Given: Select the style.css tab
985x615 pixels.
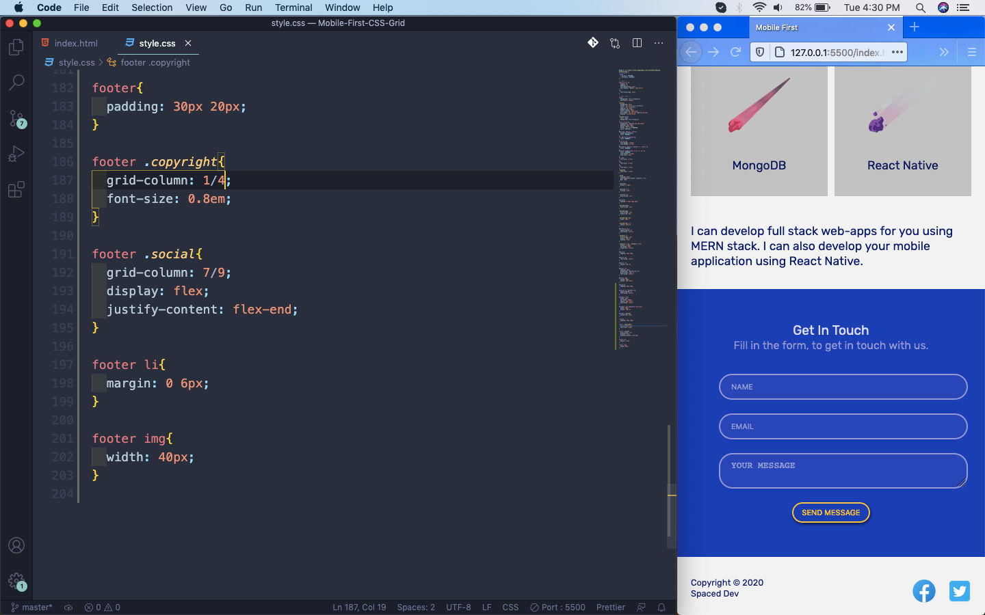Looking at the screenshot, I should (x=157, y=43).
